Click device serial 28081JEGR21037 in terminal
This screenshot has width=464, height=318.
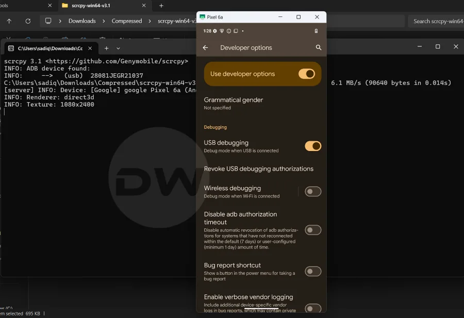tap(117, 76)
